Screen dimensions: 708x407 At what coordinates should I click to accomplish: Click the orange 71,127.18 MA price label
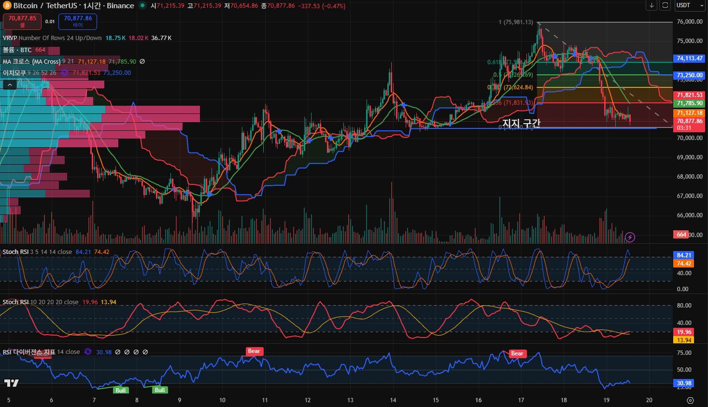click(690, 113)
